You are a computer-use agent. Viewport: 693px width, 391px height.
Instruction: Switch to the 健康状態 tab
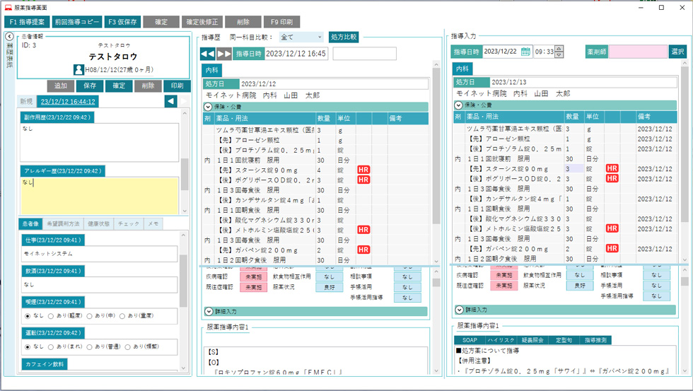point(98,223)
